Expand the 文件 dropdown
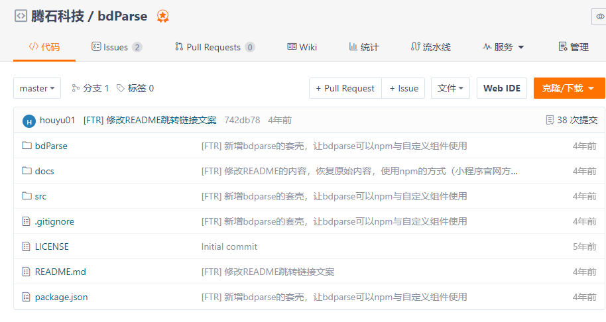Screen dimensions: 606x322 [450, 88]
